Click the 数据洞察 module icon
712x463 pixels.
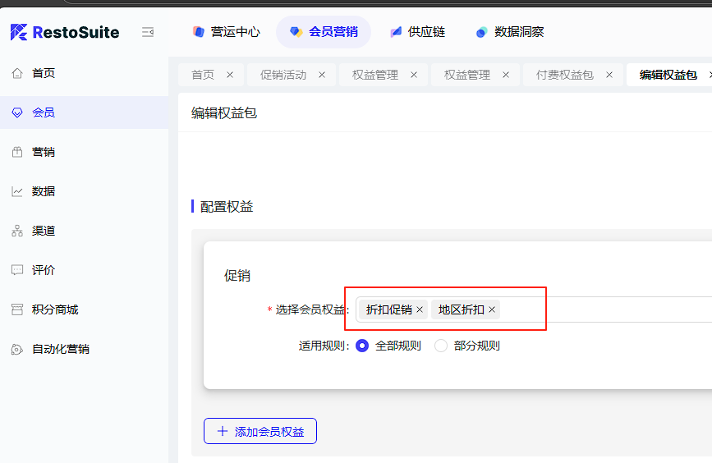481,32
